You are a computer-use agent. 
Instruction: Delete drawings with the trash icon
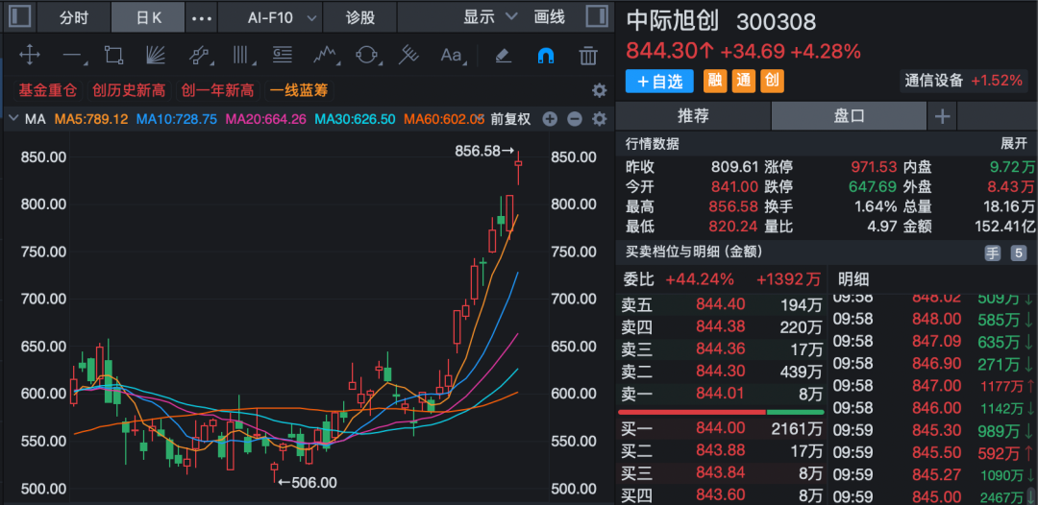587,55
